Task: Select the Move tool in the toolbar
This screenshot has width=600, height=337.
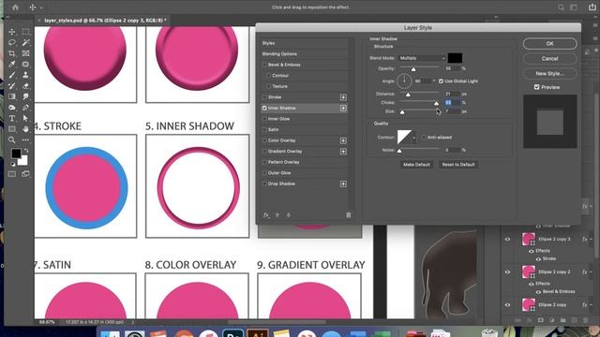Action: click(12, 32)
